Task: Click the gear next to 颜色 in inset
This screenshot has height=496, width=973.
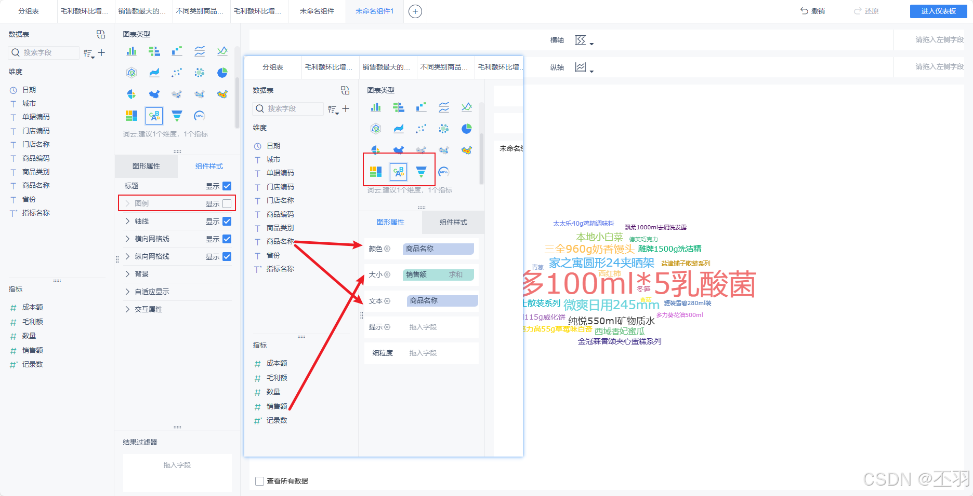Action: coord(387,249)
